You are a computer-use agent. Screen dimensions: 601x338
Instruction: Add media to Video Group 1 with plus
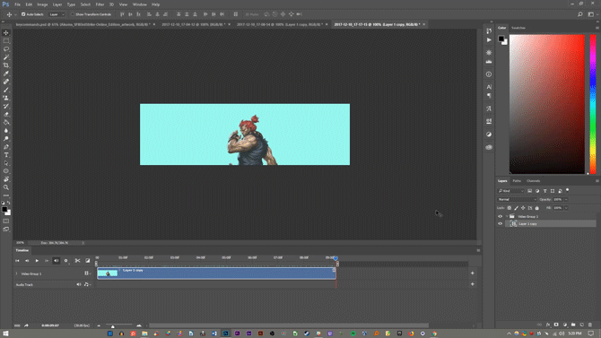pos(472,273)
